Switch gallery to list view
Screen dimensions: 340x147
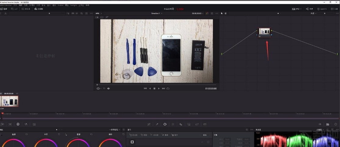tap(77, 13)
